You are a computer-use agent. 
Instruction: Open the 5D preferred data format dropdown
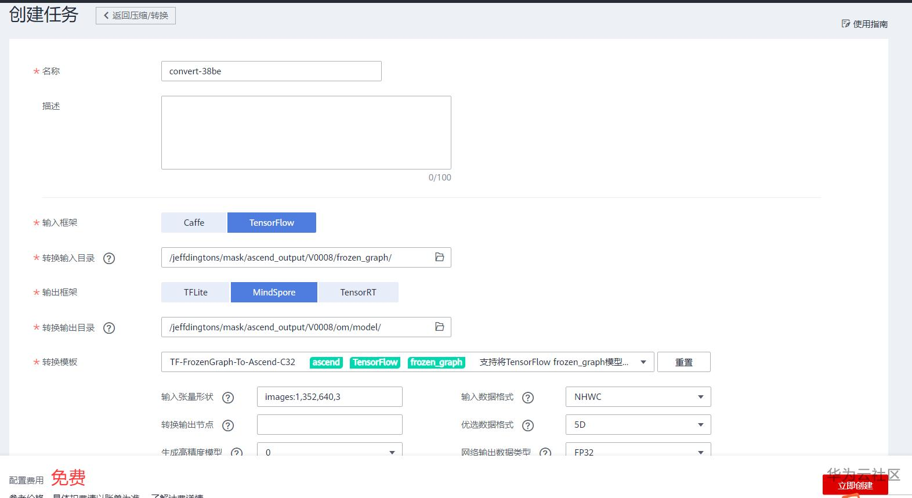coord(638,425)
